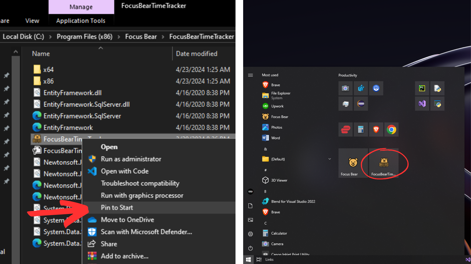This screenshot has height=264, width=471.
Task: Choose Run with graphics processor
Action: [159, 195]
